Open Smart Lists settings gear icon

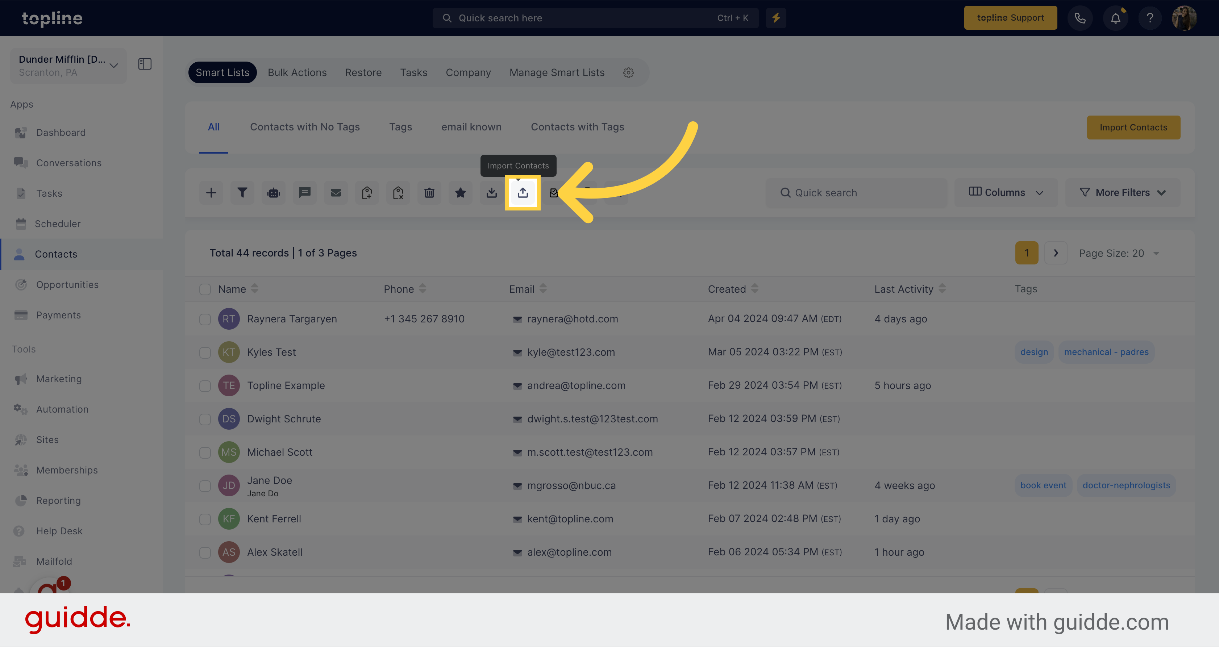[628, 72]
